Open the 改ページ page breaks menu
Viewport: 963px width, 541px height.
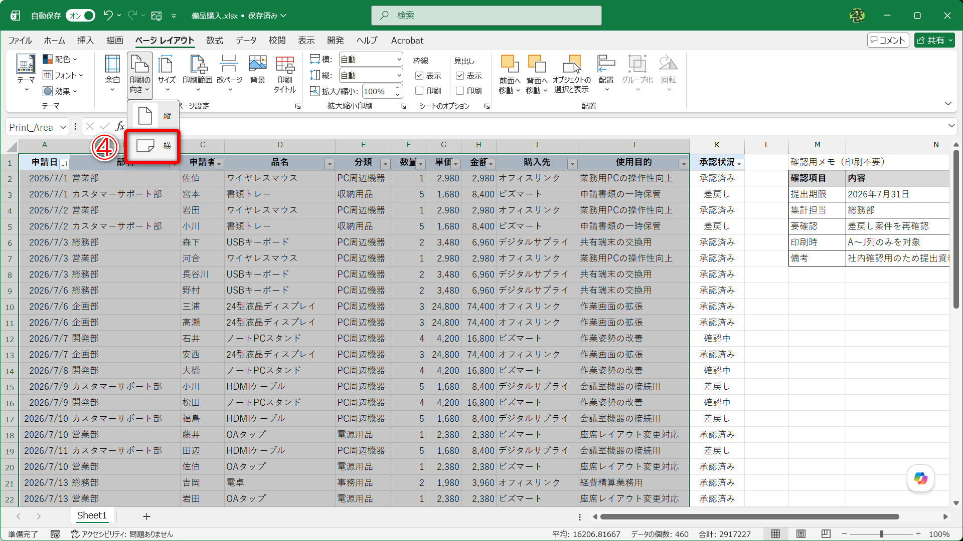229,74
